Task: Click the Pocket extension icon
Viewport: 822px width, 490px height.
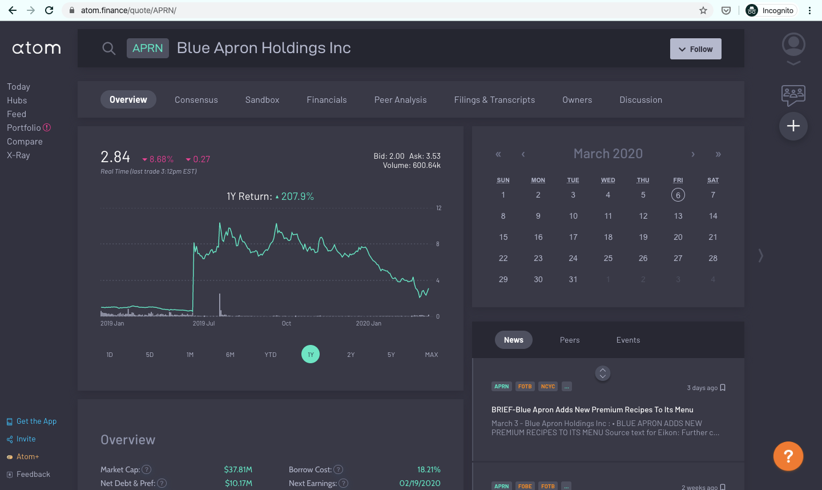Action: click(x=726, y=10)
